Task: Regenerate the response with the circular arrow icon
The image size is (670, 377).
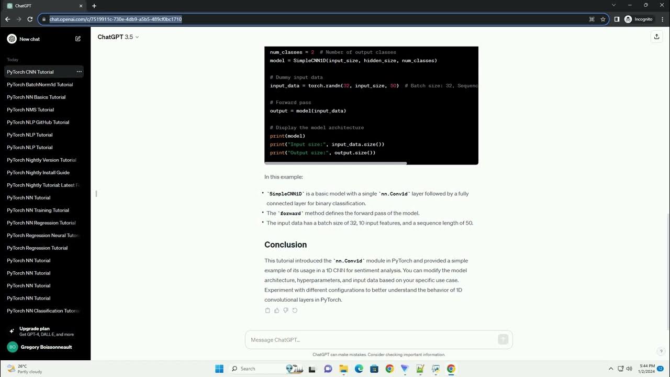Action: click(295, 311)
